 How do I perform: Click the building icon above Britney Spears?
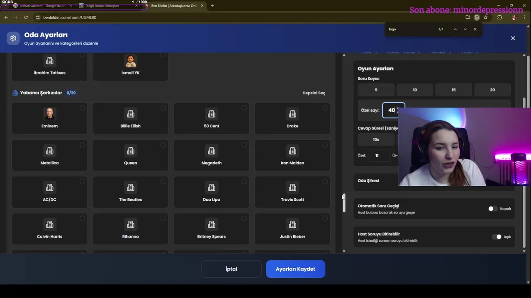click(x=212, y=224)
